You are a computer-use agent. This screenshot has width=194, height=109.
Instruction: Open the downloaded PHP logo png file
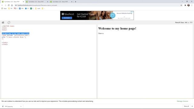coord(9,106)
